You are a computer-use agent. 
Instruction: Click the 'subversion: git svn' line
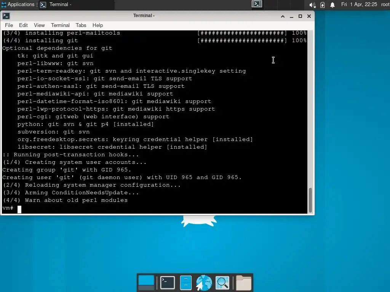[53, 132]
